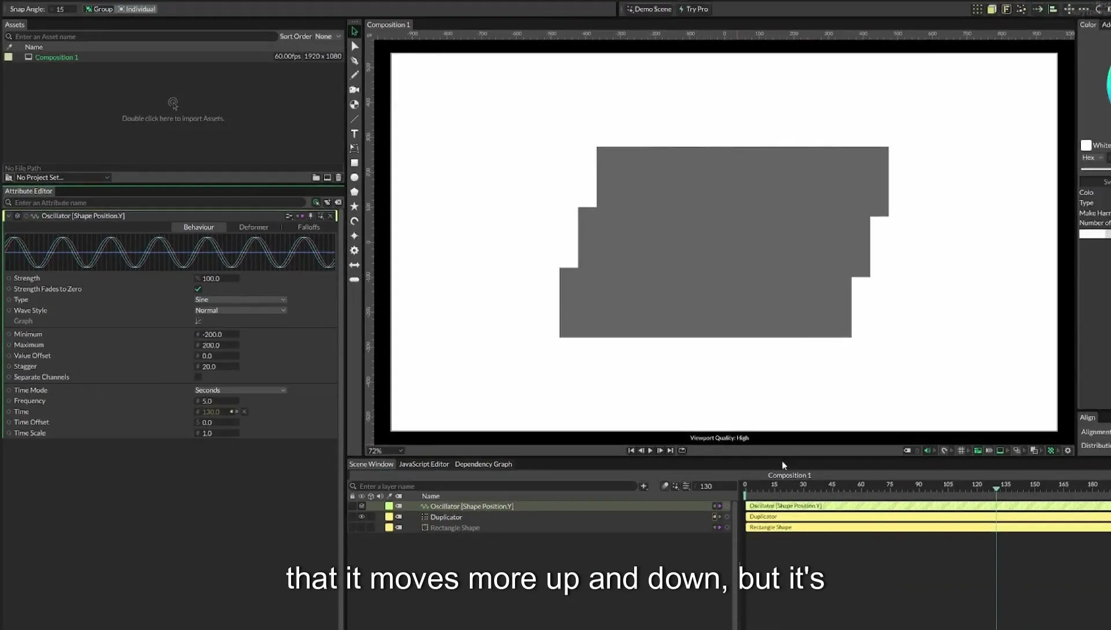
Task: Click the layer name search field
Action: (493, 486)
